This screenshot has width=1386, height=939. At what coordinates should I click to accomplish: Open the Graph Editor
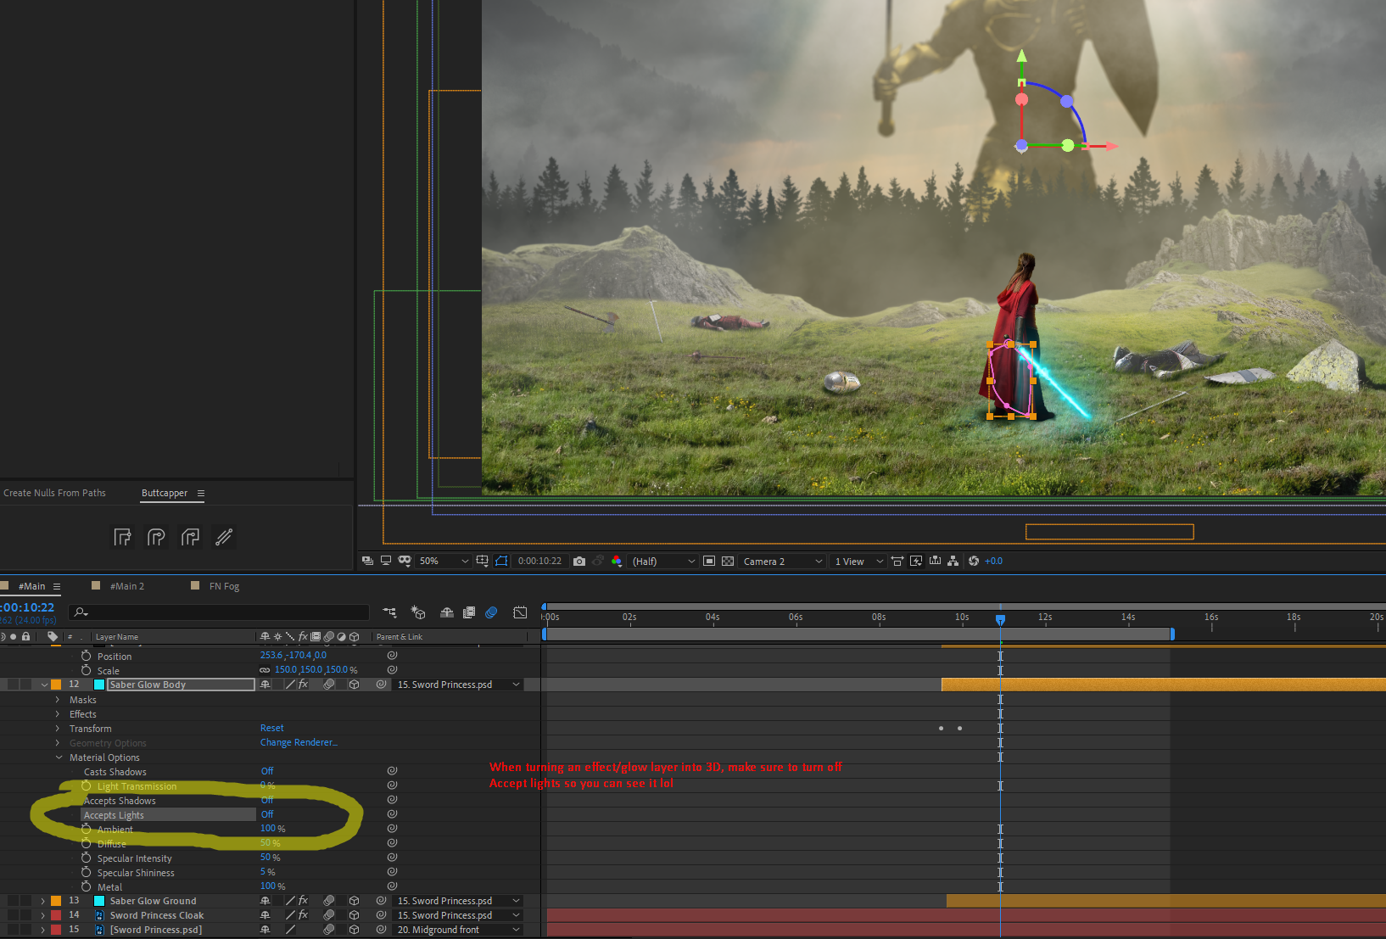[520, 612]
